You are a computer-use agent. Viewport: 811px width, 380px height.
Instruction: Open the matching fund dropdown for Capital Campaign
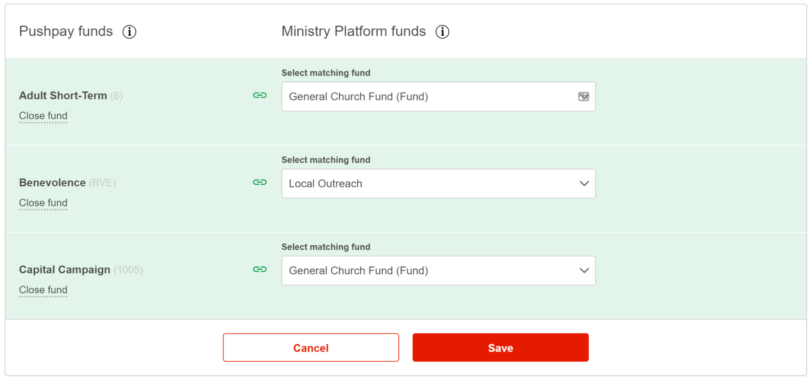(438, 271)
